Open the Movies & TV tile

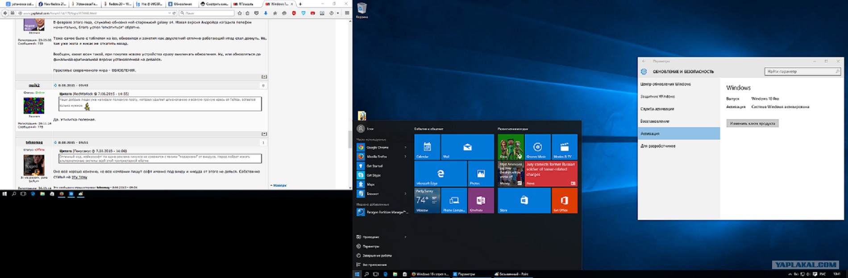(x=564, y=147)
